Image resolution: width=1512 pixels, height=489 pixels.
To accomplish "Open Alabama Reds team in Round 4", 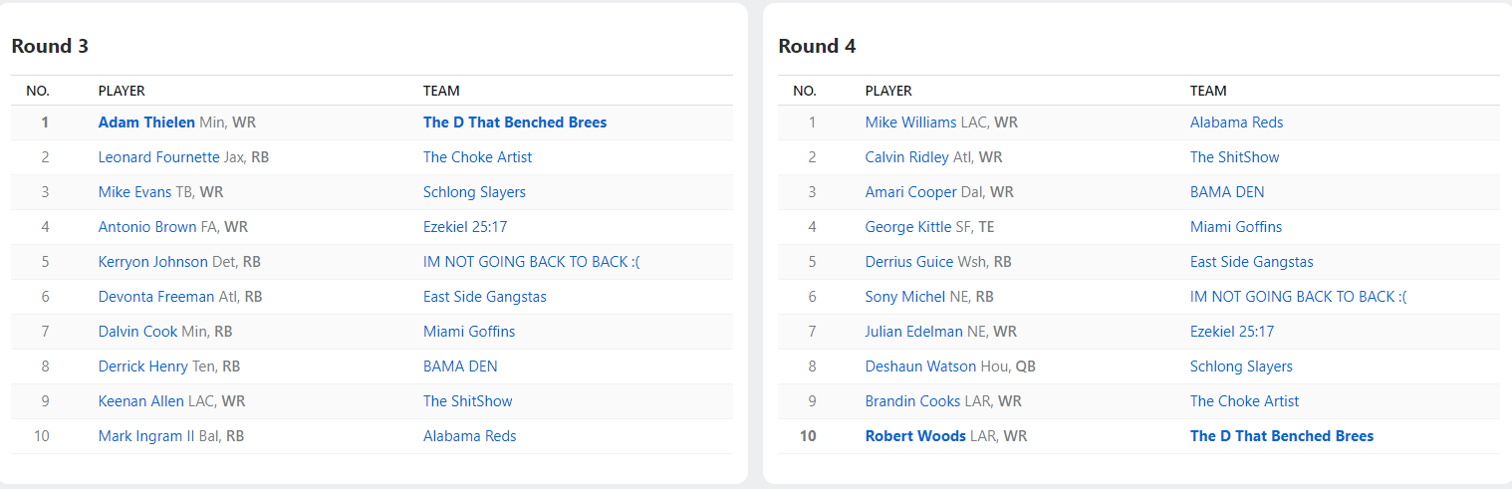I will point(1236,122).
